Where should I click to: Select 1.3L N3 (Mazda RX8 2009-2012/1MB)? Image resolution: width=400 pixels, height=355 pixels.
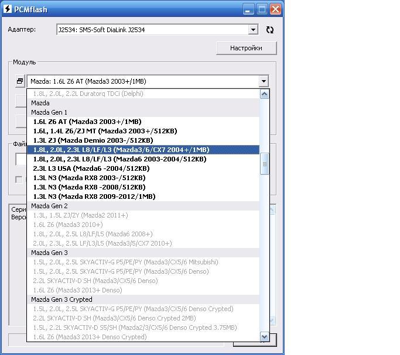pyautogui.click(x=143, y=197)
